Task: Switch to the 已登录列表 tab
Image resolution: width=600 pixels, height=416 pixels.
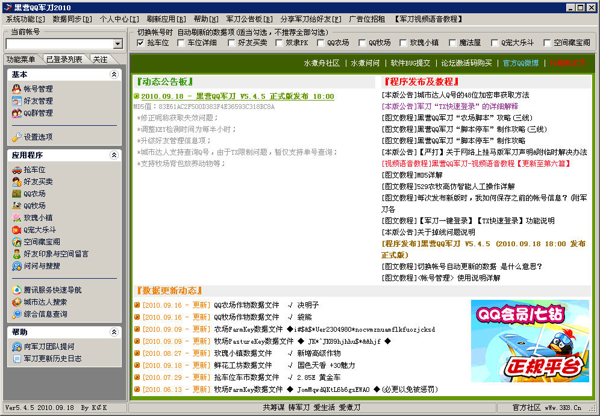Action: pos(64,59)
